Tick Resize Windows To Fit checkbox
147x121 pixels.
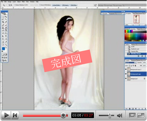click(15, 5)
